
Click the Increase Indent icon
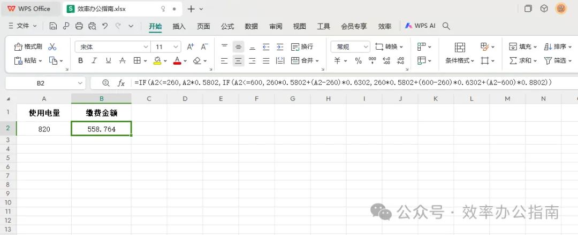(280, 46)
